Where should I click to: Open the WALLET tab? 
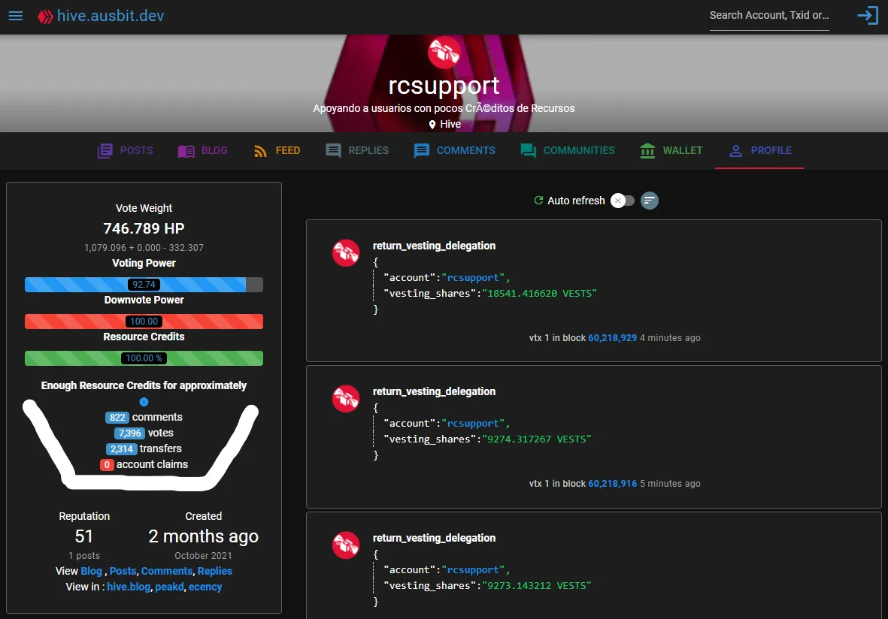[x=671, y=150]
